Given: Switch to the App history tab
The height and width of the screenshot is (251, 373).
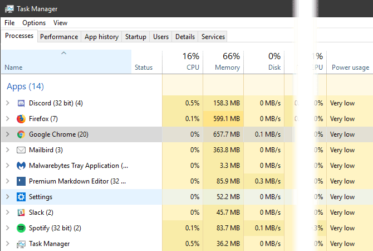Looking at the screenshot, I should (x=101, y=37).
